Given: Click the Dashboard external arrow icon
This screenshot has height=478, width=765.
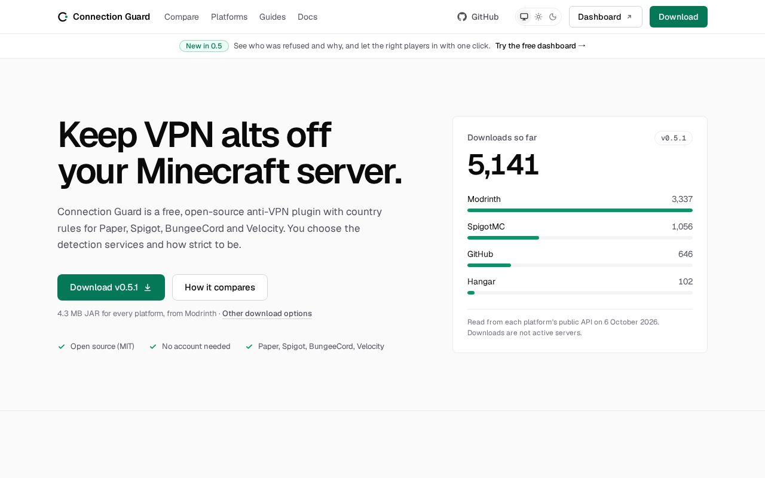Looking at the screenshot, I should pos(629,17).
